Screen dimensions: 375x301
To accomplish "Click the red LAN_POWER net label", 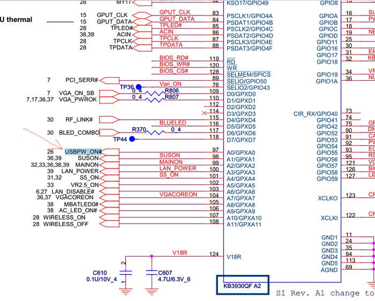I will pyautogui.click(x=177, y=168).
